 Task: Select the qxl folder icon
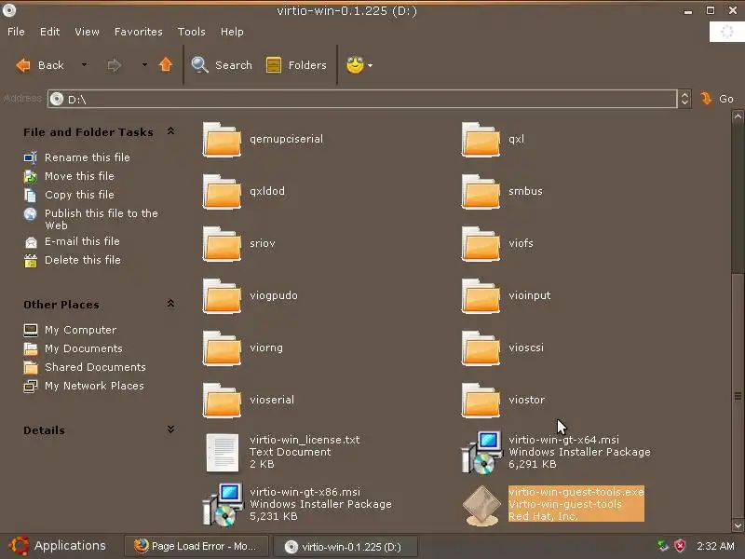(481, 140)
